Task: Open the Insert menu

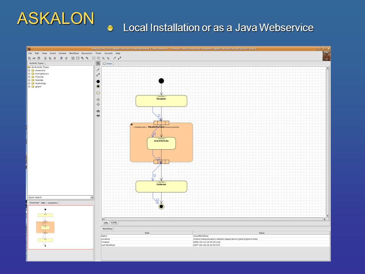Action: click(53, 53)
